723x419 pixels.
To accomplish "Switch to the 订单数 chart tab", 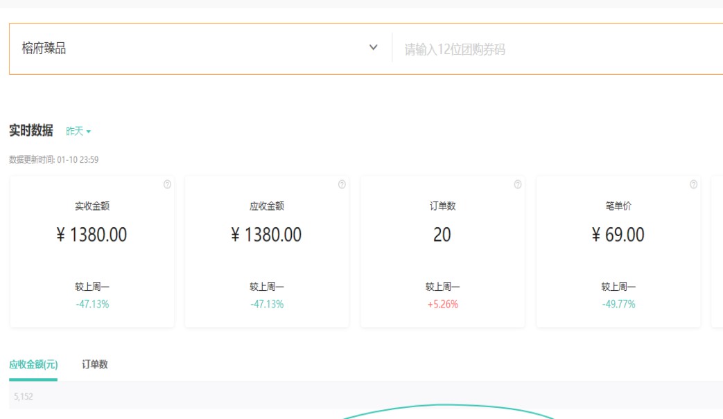I will (x=95, y=364).
